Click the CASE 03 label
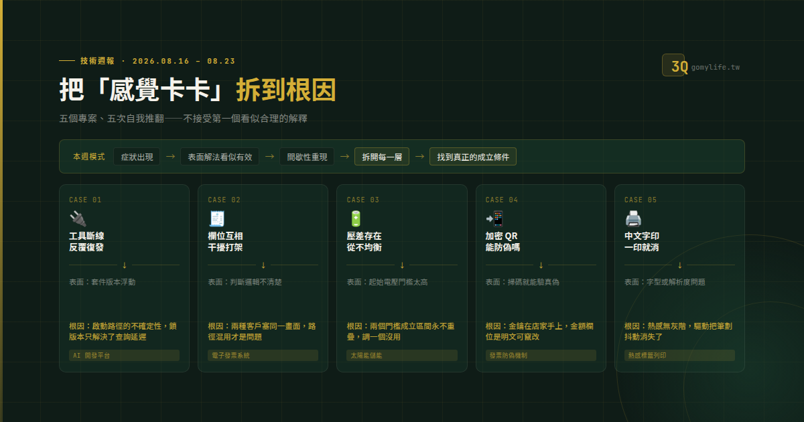The width and height of the screenshot is (804, 422). (363, 200)
